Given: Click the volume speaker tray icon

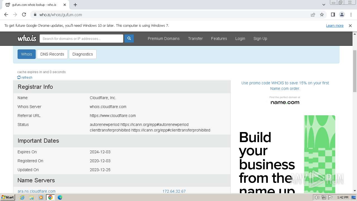Looking at the screenshot, I should click(317, 197).
